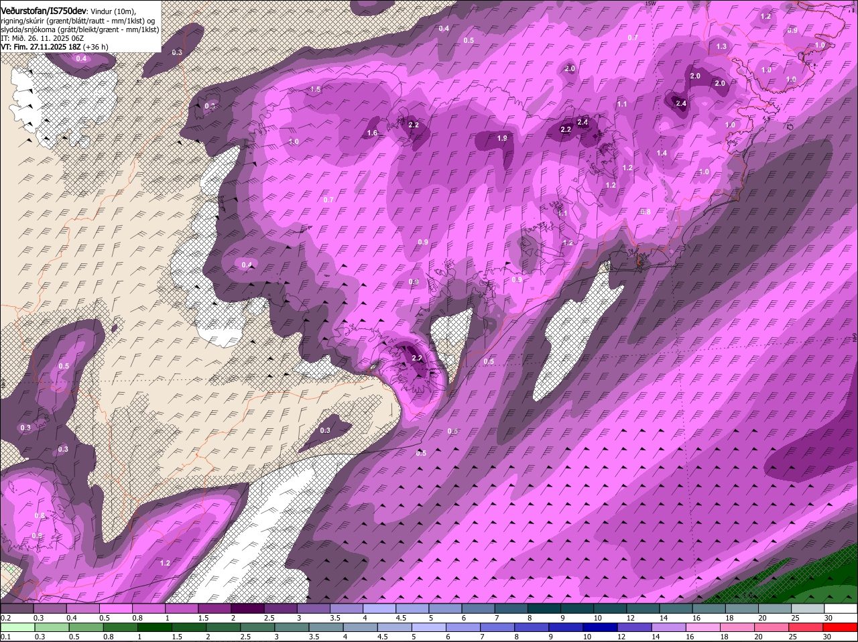The width and height of the screenshot is (858, 642).
Task: Click the dark teal 8–9 snow legend swatch
Action: (x=544, y=608)
